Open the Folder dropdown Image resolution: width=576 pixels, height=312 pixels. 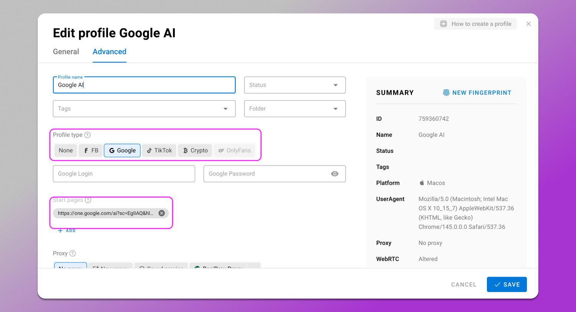point(295,109)
